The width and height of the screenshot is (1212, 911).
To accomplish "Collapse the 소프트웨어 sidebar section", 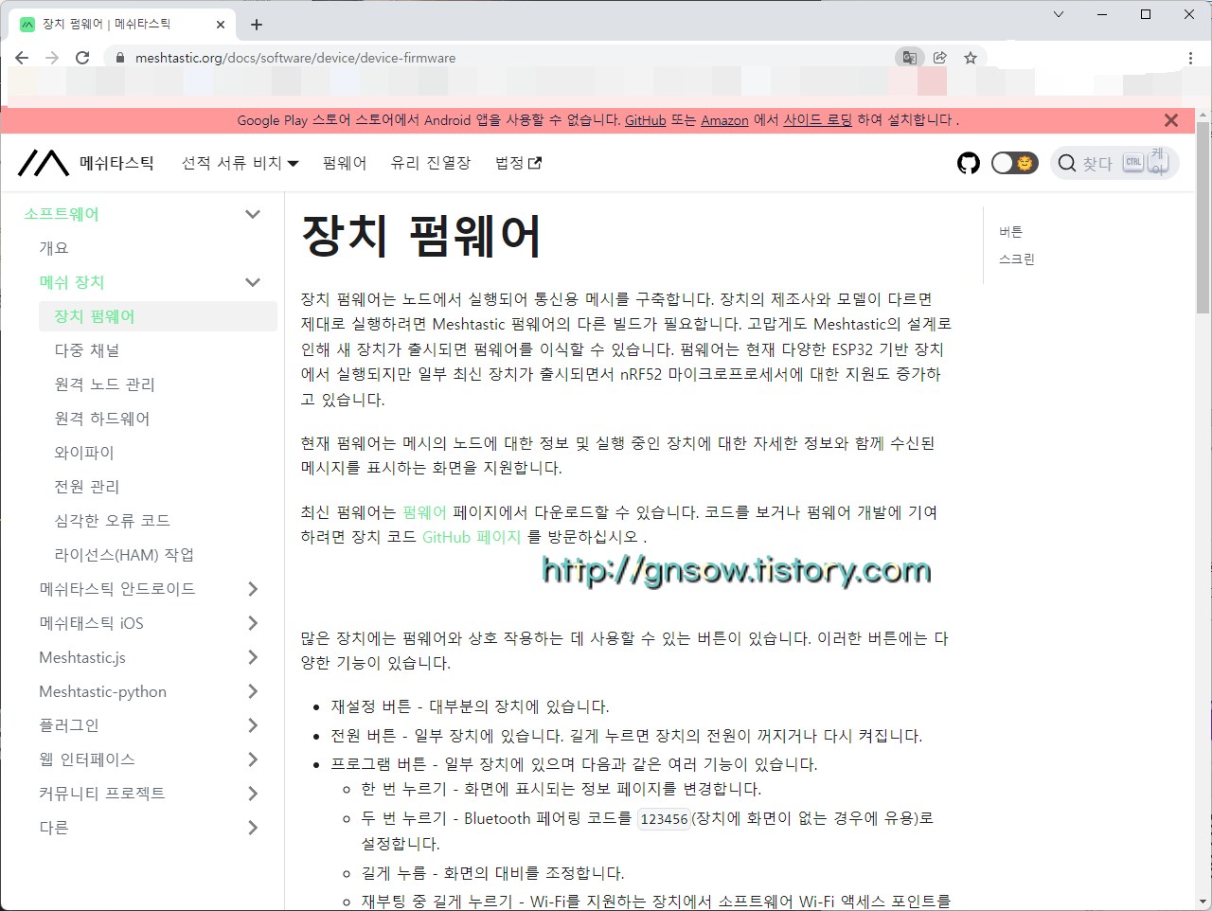I will coord(253,214).
